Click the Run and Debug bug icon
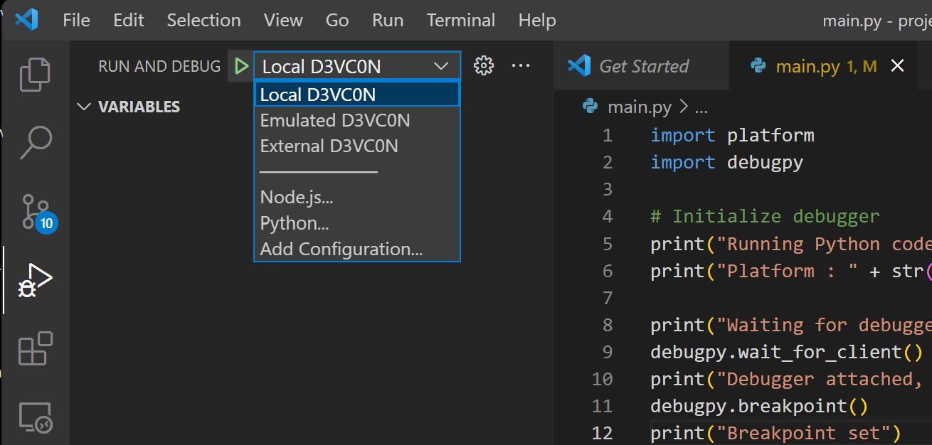 tap(35, 280)
